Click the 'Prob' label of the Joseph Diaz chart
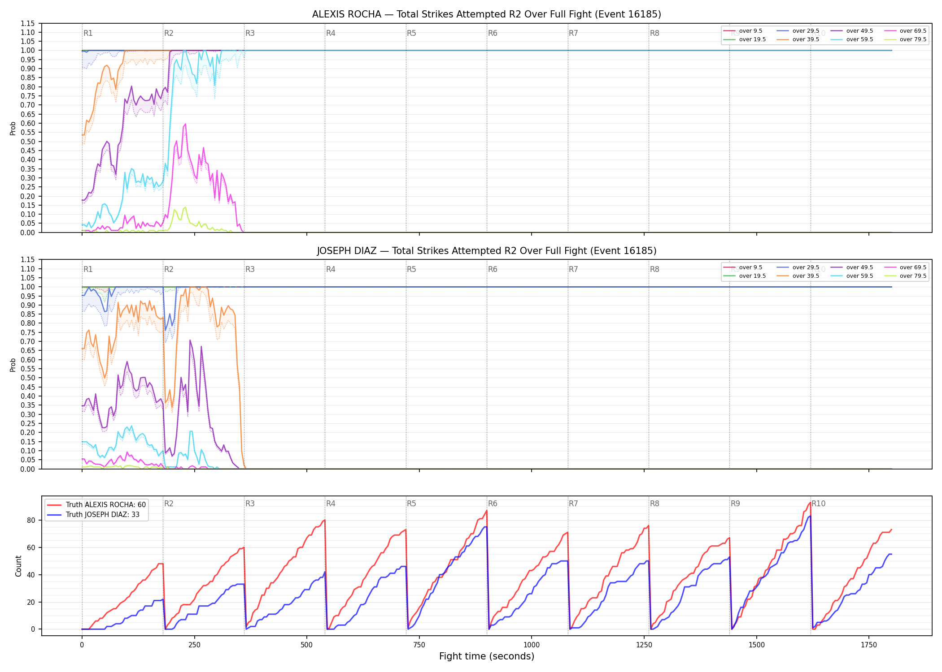 click(13, 365)
